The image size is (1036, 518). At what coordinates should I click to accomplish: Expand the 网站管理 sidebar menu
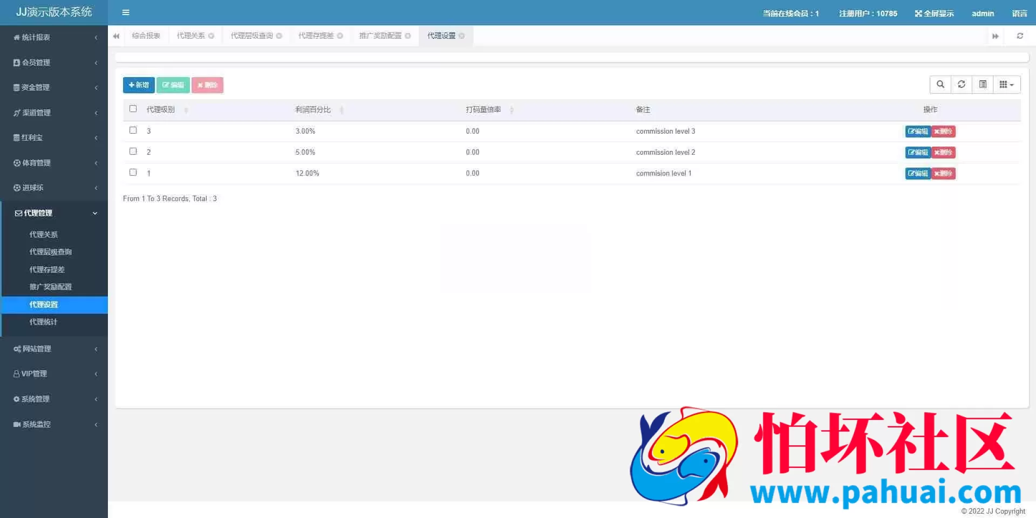click(x=54, y=349)
